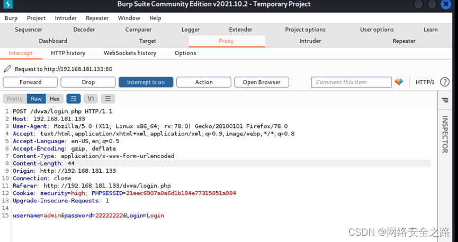Switch to the Intruder tool tab
This screenshot has height=242, width=458.
[x=310, y=41]
